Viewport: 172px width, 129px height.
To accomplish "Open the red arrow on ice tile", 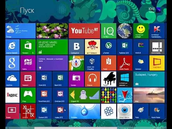I will (x=125, y=95).
